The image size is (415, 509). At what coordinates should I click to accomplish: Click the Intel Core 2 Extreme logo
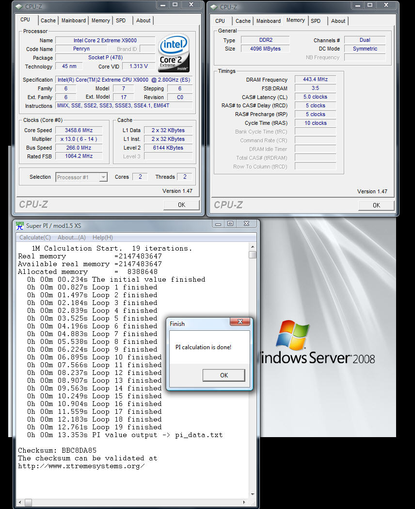pos(174,53)
